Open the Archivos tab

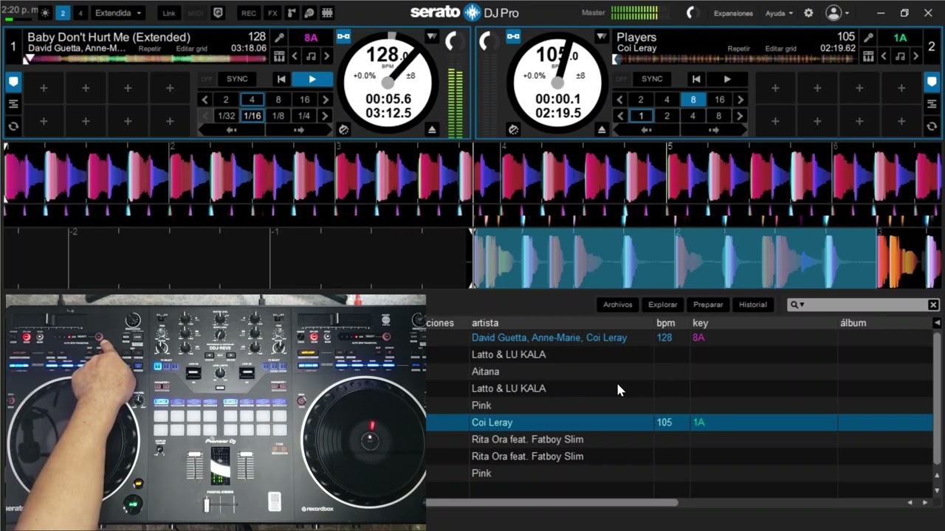(617, 305)
